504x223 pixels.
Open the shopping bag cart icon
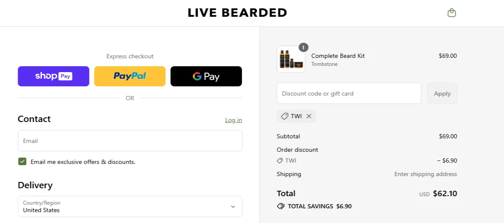tap(451, 13)
